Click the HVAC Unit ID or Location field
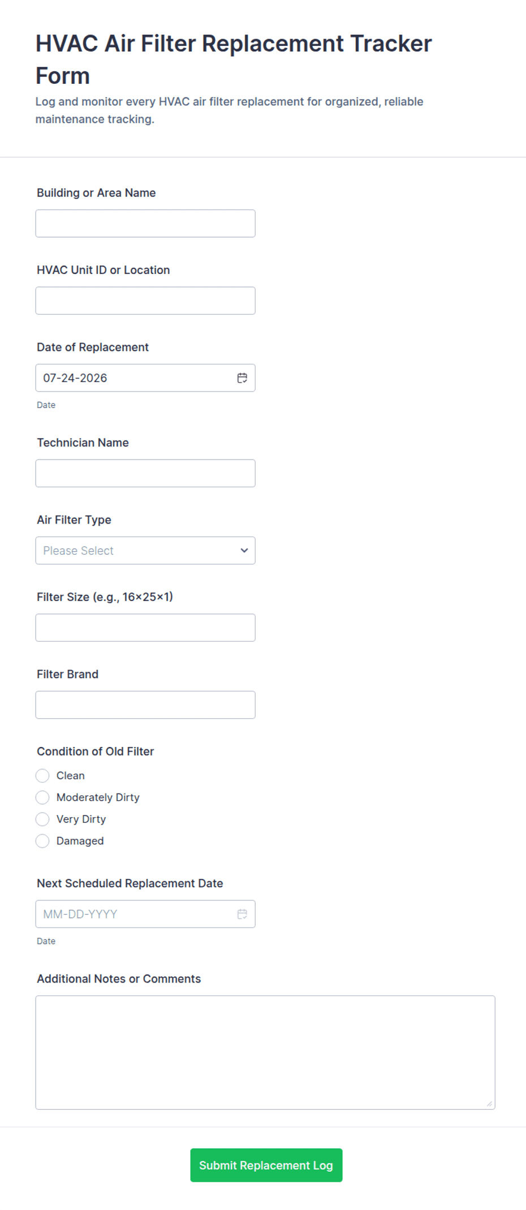This screenshot has height=1210, width=526. point(145,301)
